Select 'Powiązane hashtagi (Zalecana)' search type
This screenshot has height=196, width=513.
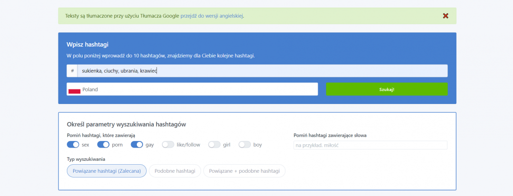click(107, 171)
